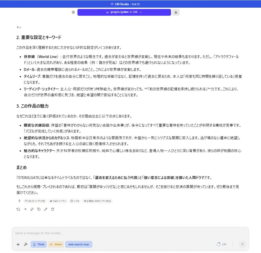The image size is (261, 253).
Task: Open the google/gemma-4-31b model dropdown
Action: pos(124,12)
